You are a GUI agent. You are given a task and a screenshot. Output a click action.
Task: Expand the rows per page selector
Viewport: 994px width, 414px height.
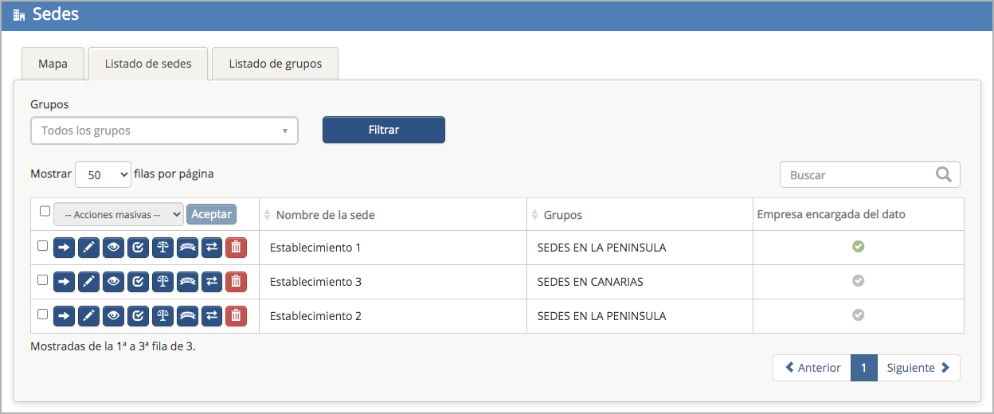click(x=103, y=174)
